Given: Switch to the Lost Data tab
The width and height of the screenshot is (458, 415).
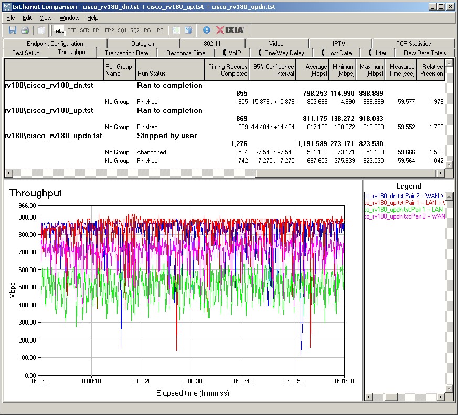Looking at the screenshot, I should (x=336, y=53).
